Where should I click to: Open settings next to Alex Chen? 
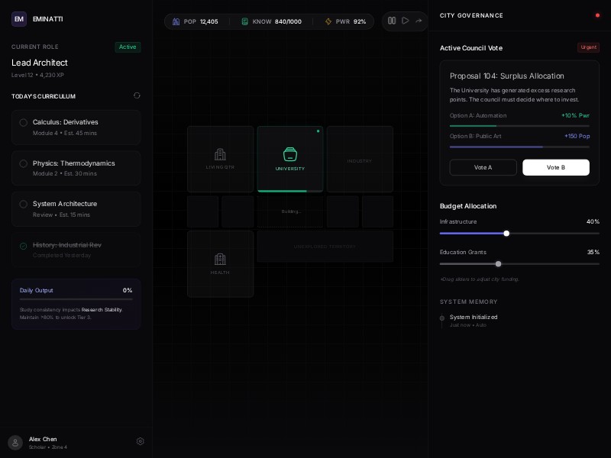[141, 441]
